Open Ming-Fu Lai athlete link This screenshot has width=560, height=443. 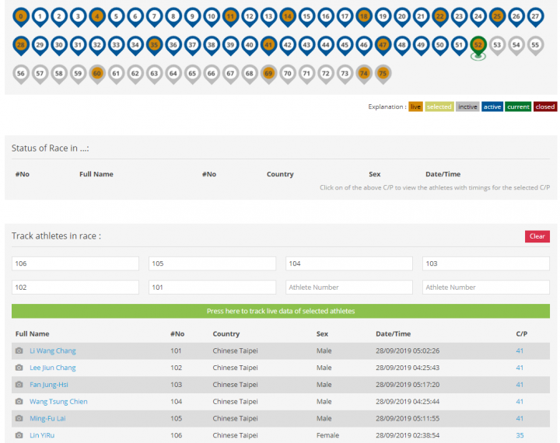pos(47,418)
